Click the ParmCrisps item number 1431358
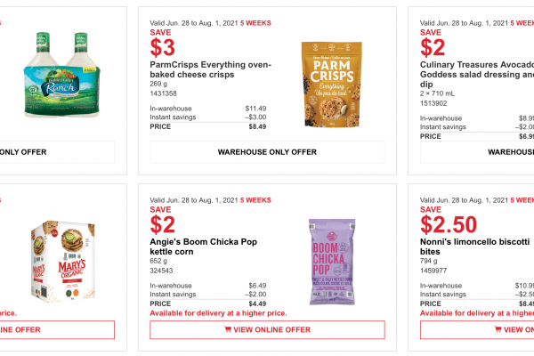The image size is (534, 356). click(165, 93)
